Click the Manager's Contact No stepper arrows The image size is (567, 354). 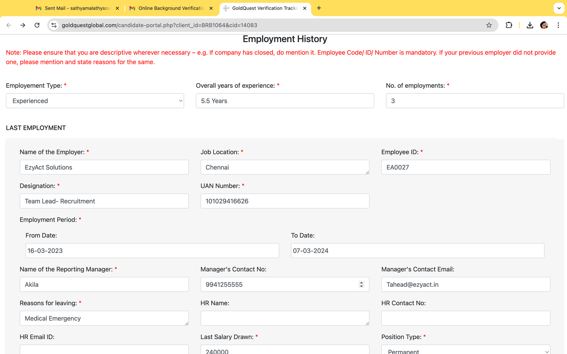(x=361, y=285)
